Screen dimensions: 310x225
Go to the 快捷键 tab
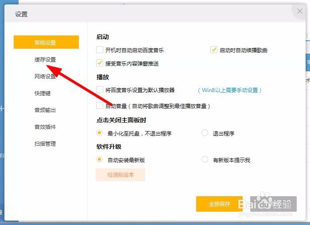43,93
